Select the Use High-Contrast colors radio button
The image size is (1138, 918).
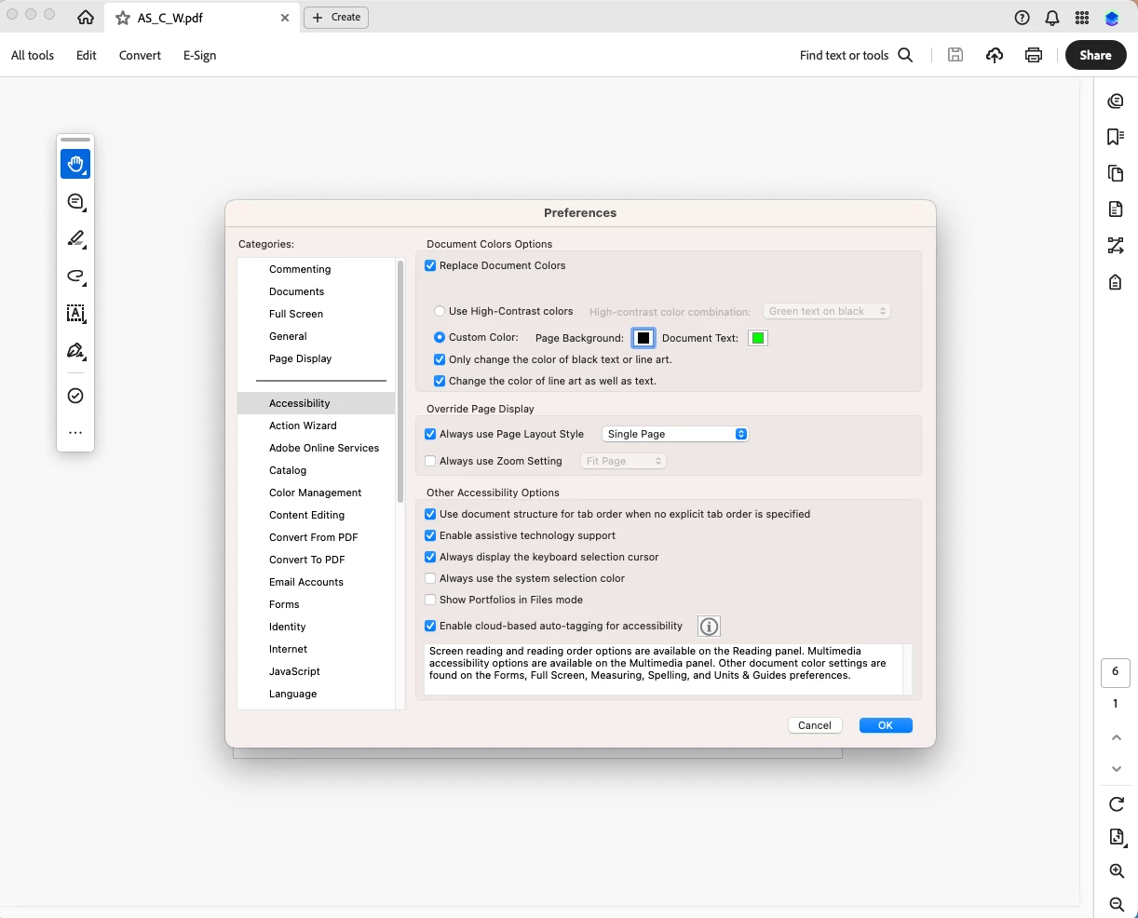440,311
